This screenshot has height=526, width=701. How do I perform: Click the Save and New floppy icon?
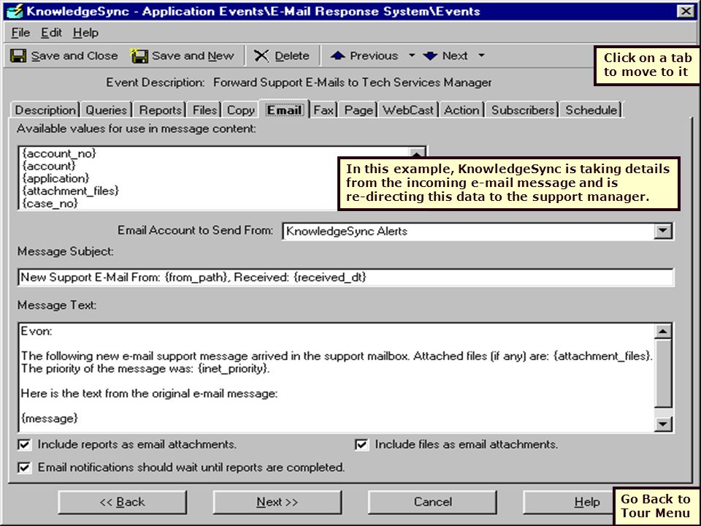click(x=139, y=56)
